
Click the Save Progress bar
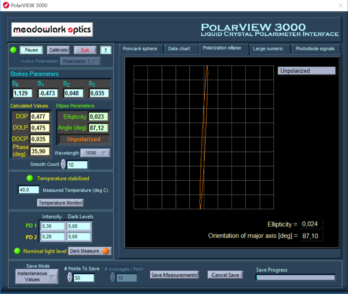pos(295,278)
